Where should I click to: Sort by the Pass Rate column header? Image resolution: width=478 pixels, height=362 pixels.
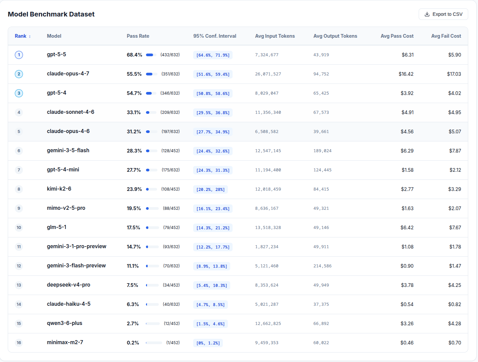pos(138,36)
